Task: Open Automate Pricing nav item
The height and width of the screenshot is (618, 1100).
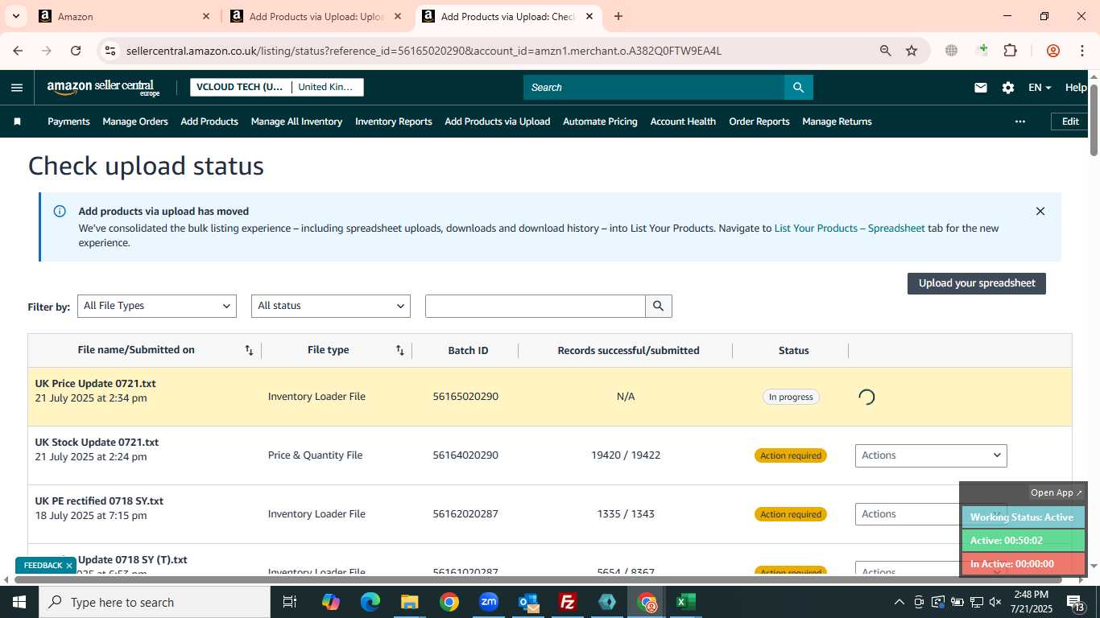Action: (x=600, y=122)
